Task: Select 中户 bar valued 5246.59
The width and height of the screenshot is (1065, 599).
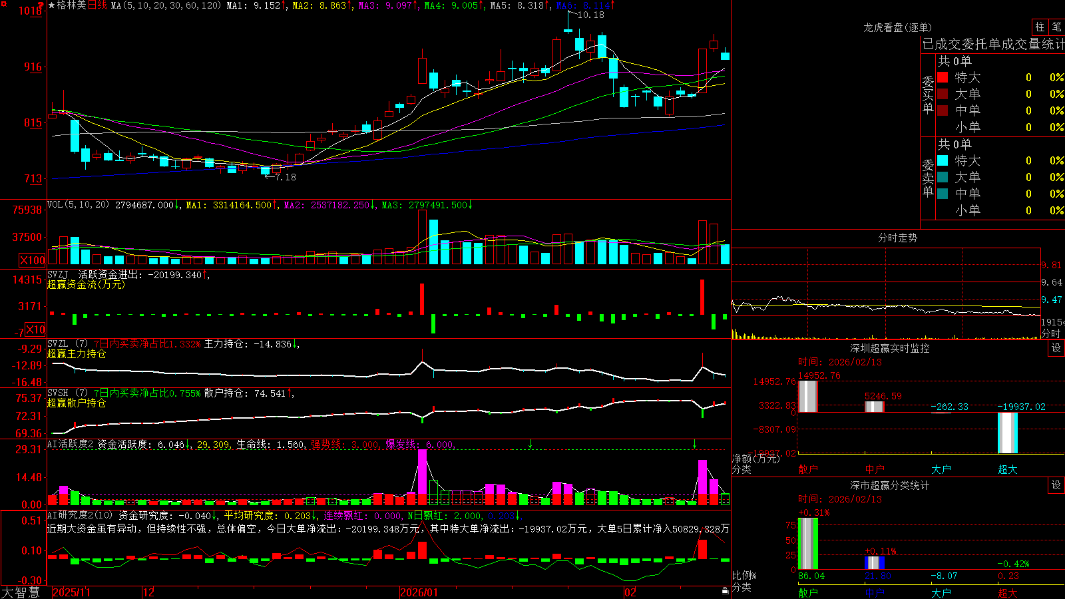Action: point(875,407)
